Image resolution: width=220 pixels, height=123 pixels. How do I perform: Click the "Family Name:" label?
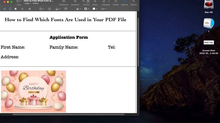click(64, 47)
